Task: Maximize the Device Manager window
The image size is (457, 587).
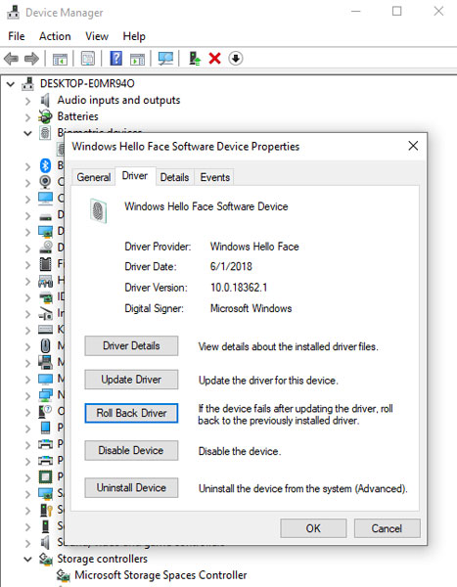Action: (396, 11)
